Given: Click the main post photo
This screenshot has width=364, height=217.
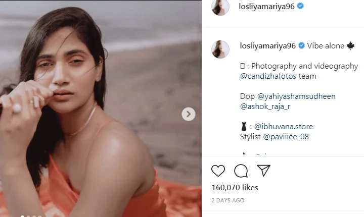Looking at the screenshot, I should click(x=101, y=108).
